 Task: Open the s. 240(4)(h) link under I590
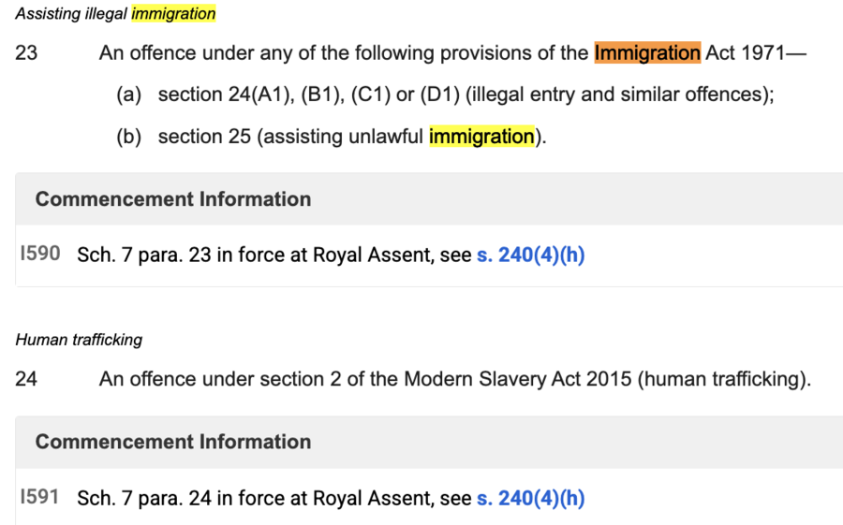(530, 255)
